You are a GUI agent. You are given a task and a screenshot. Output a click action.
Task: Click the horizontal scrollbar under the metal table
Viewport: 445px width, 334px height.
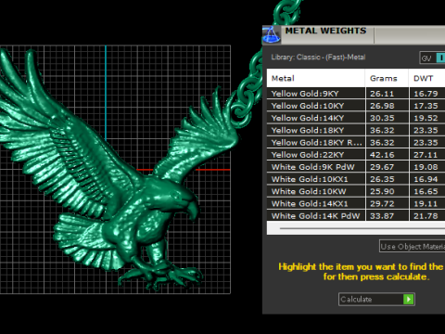point(362,228)
